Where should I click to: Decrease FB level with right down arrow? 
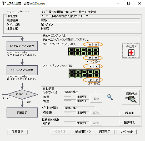tap(97, 80)
